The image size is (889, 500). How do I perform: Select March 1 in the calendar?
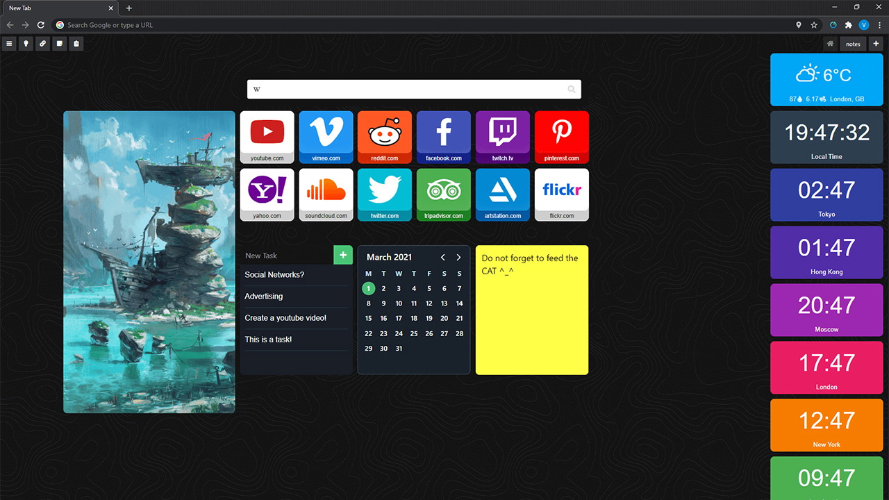[x=368, y=288]
